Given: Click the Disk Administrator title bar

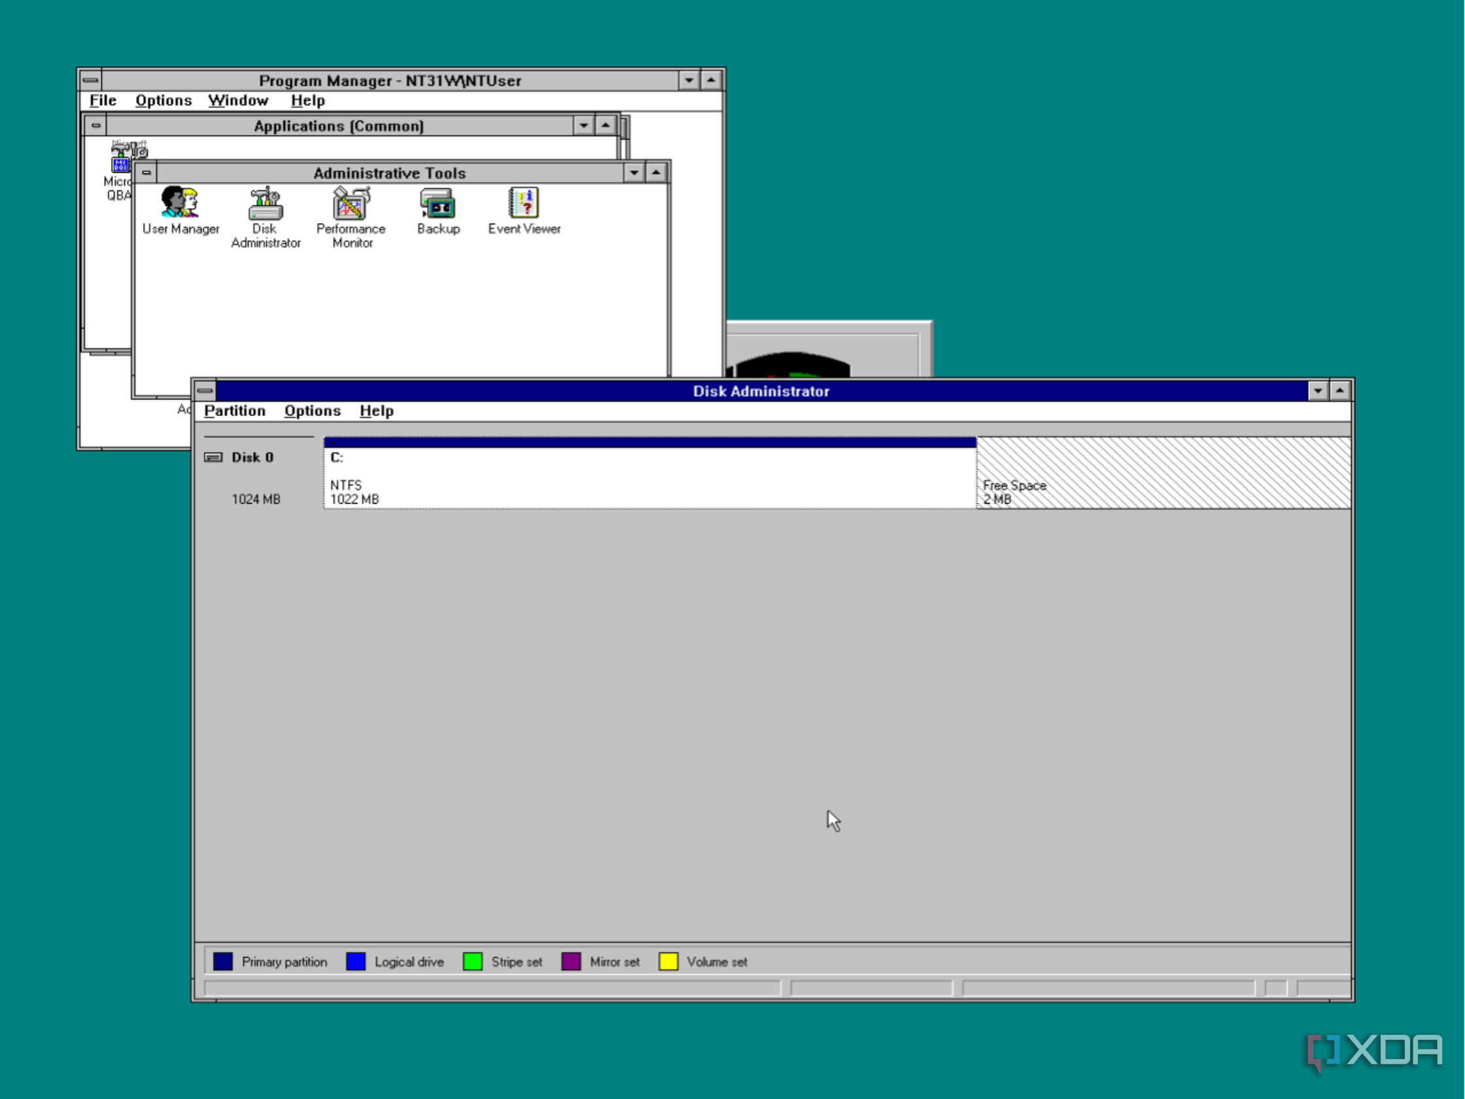Looking at the screenshot, I should 761,391.
